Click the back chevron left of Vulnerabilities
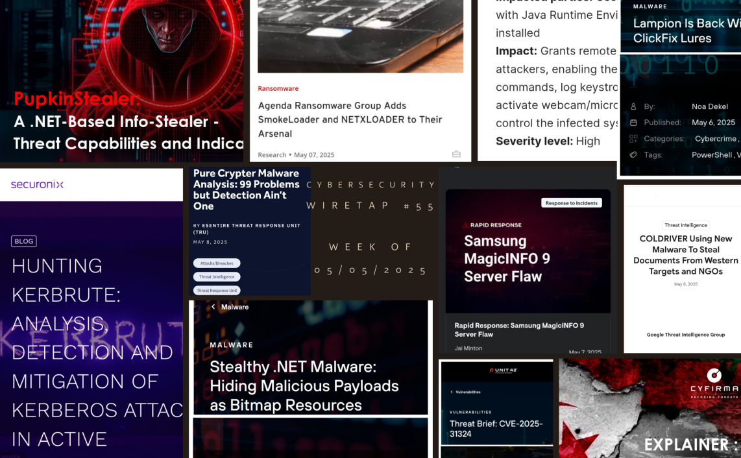 coord(452,392)
